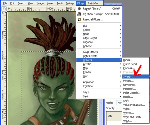
Task: Open the Layer menu
Action: [50, 3]
